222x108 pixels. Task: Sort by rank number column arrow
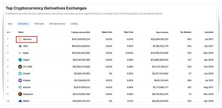(10, 32)
